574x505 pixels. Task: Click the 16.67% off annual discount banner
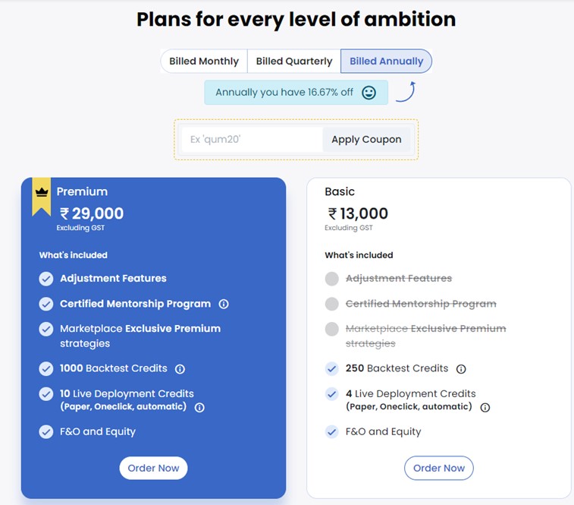(x=284, y=93)
